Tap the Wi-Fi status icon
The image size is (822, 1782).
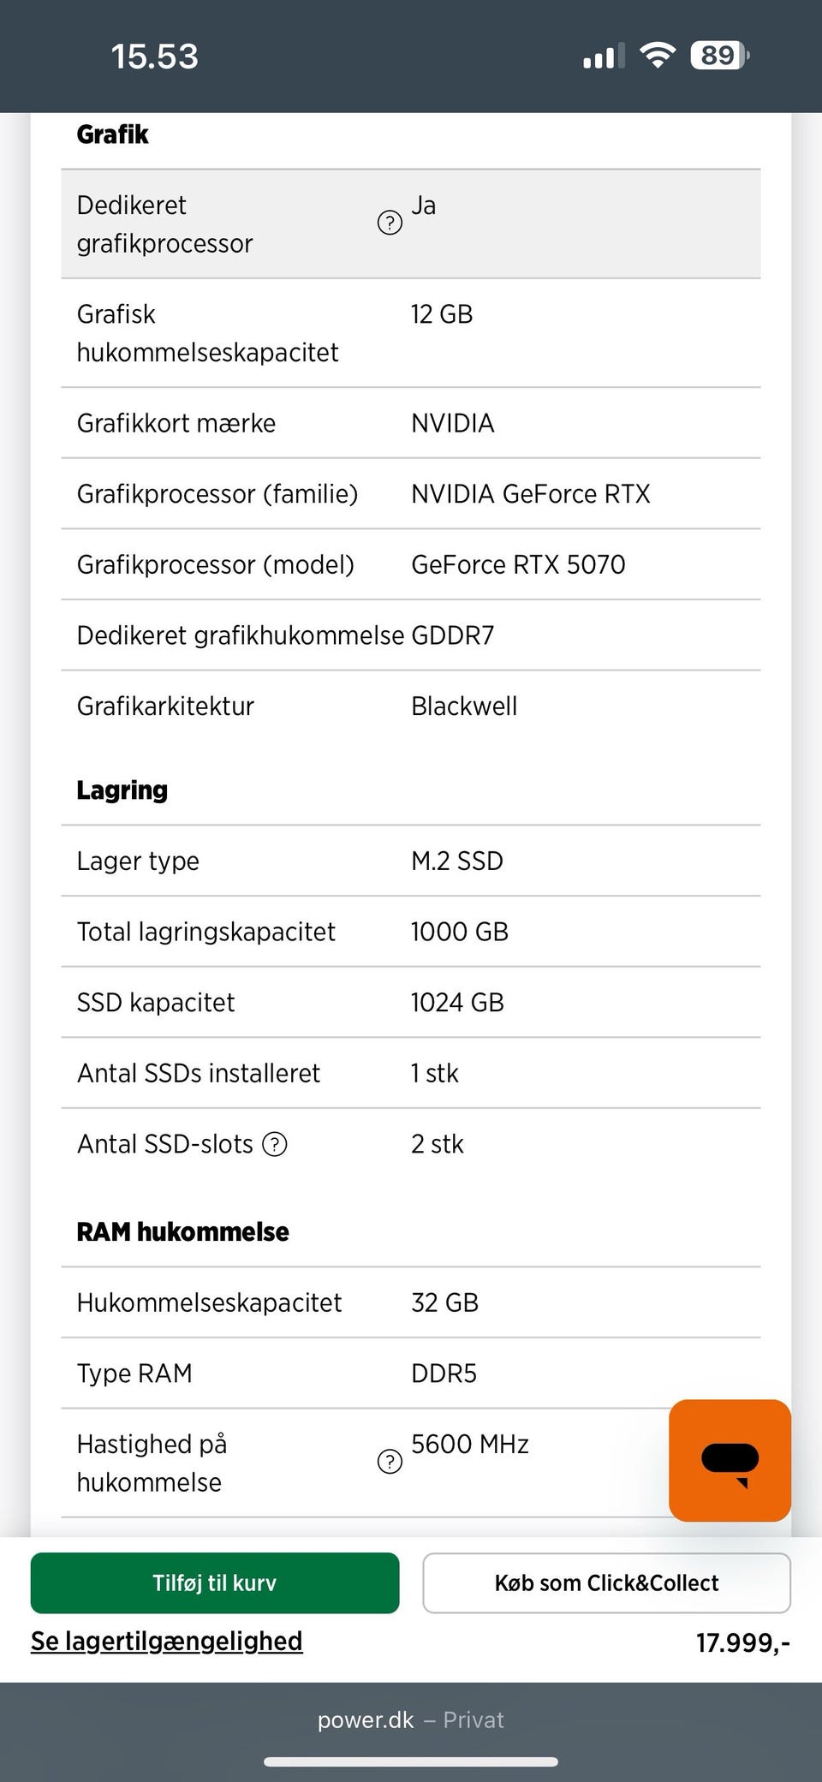[x=658, y=57]
